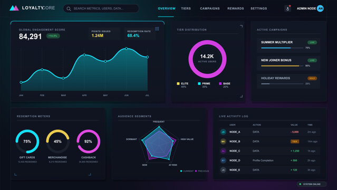Open the AN admin avatar
The image size is (337, 190).
320,8
